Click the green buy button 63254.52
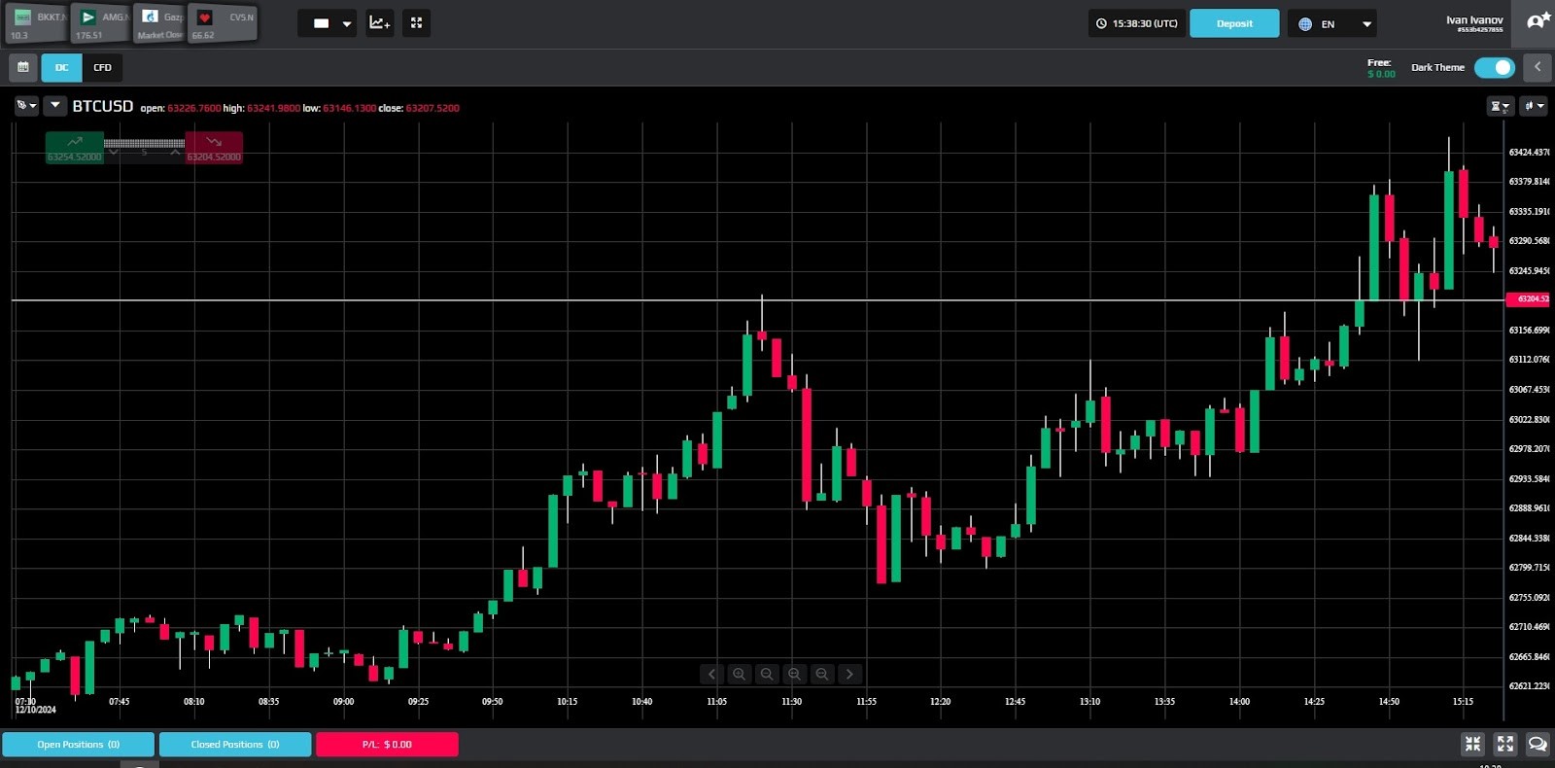This screenshot has width=1555, height=768. 75,148
